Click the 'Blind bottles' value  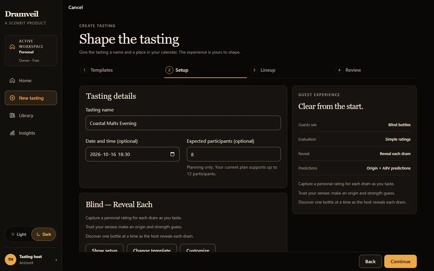[x=399, y=125]
